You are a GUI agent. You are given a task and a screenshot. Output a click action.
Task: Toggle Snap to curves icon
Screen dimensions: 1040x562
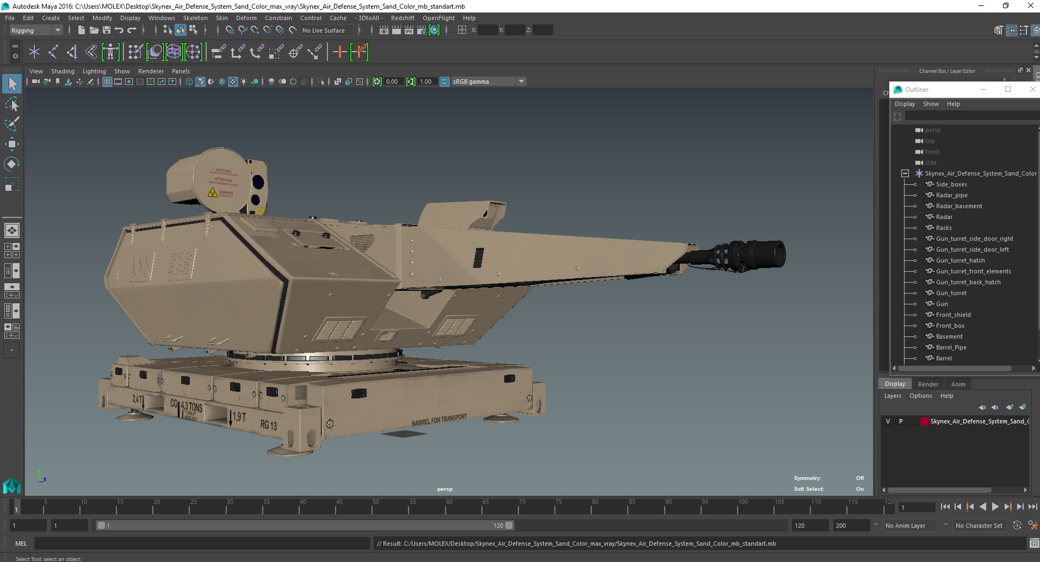point(243,30)
